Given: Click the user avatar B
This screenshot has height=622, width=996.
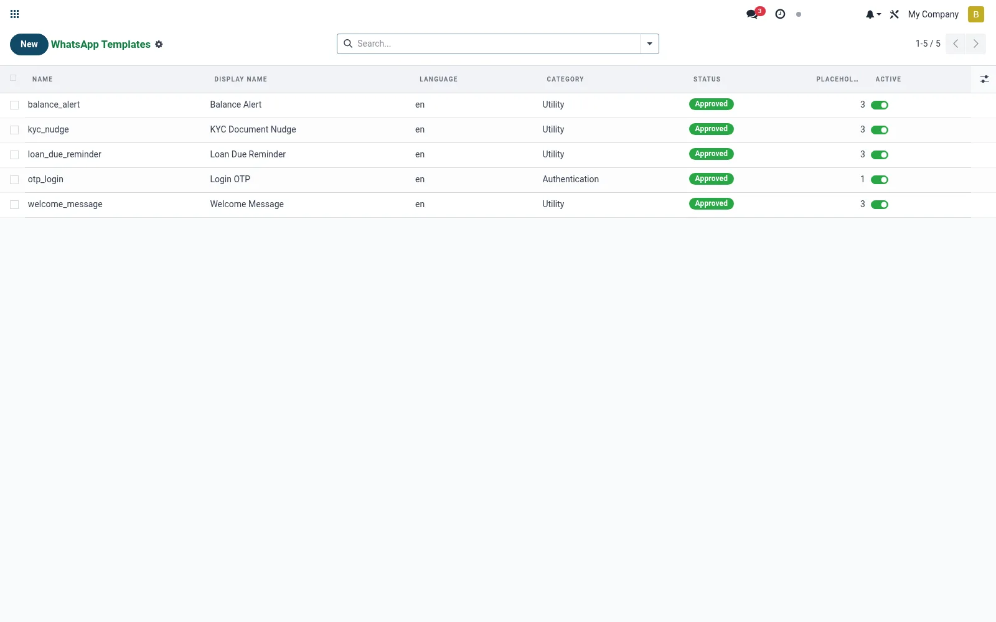Looking at the screenshot, I should click(x=976, y=14).
